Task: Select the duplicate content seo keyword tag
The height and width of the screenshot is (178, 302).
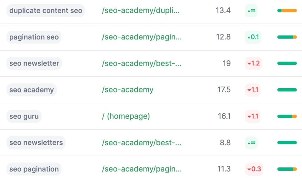Action: tap(45, 11)
